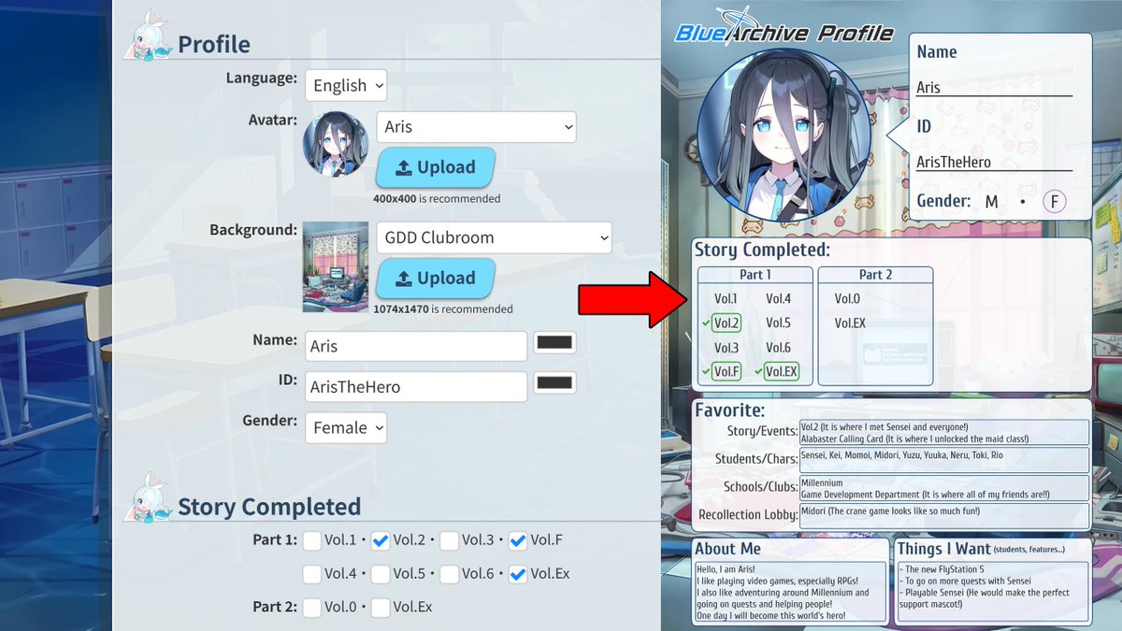Open the Gender dropdown set to Female
This screenshot has width=1122, height=631.
tap(345, 427)
